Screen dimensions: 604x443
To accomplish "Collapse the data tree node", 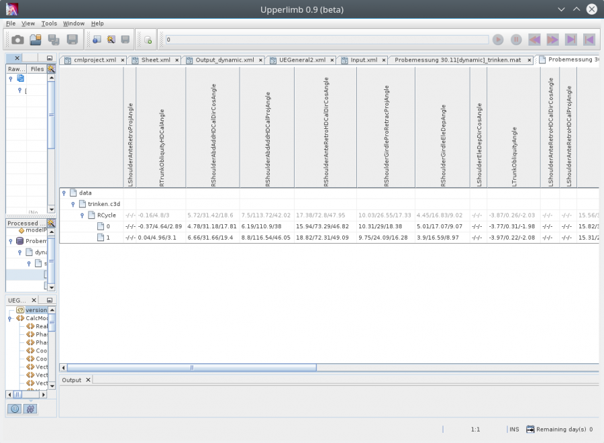I will tap(64, 193).
